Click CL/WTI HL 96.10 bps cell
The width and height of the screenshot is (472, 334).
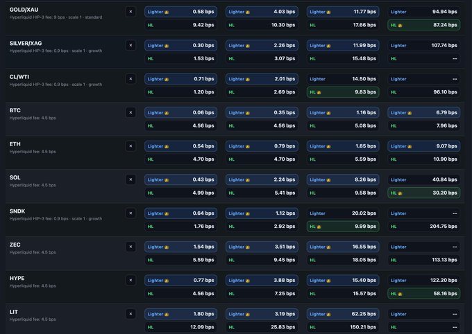pos(424,92)
